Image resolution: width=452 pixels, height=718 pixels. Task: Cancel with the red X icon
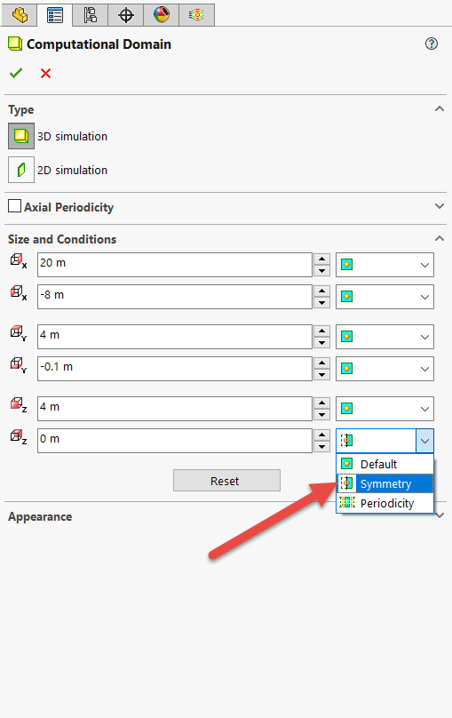(46, 73)
